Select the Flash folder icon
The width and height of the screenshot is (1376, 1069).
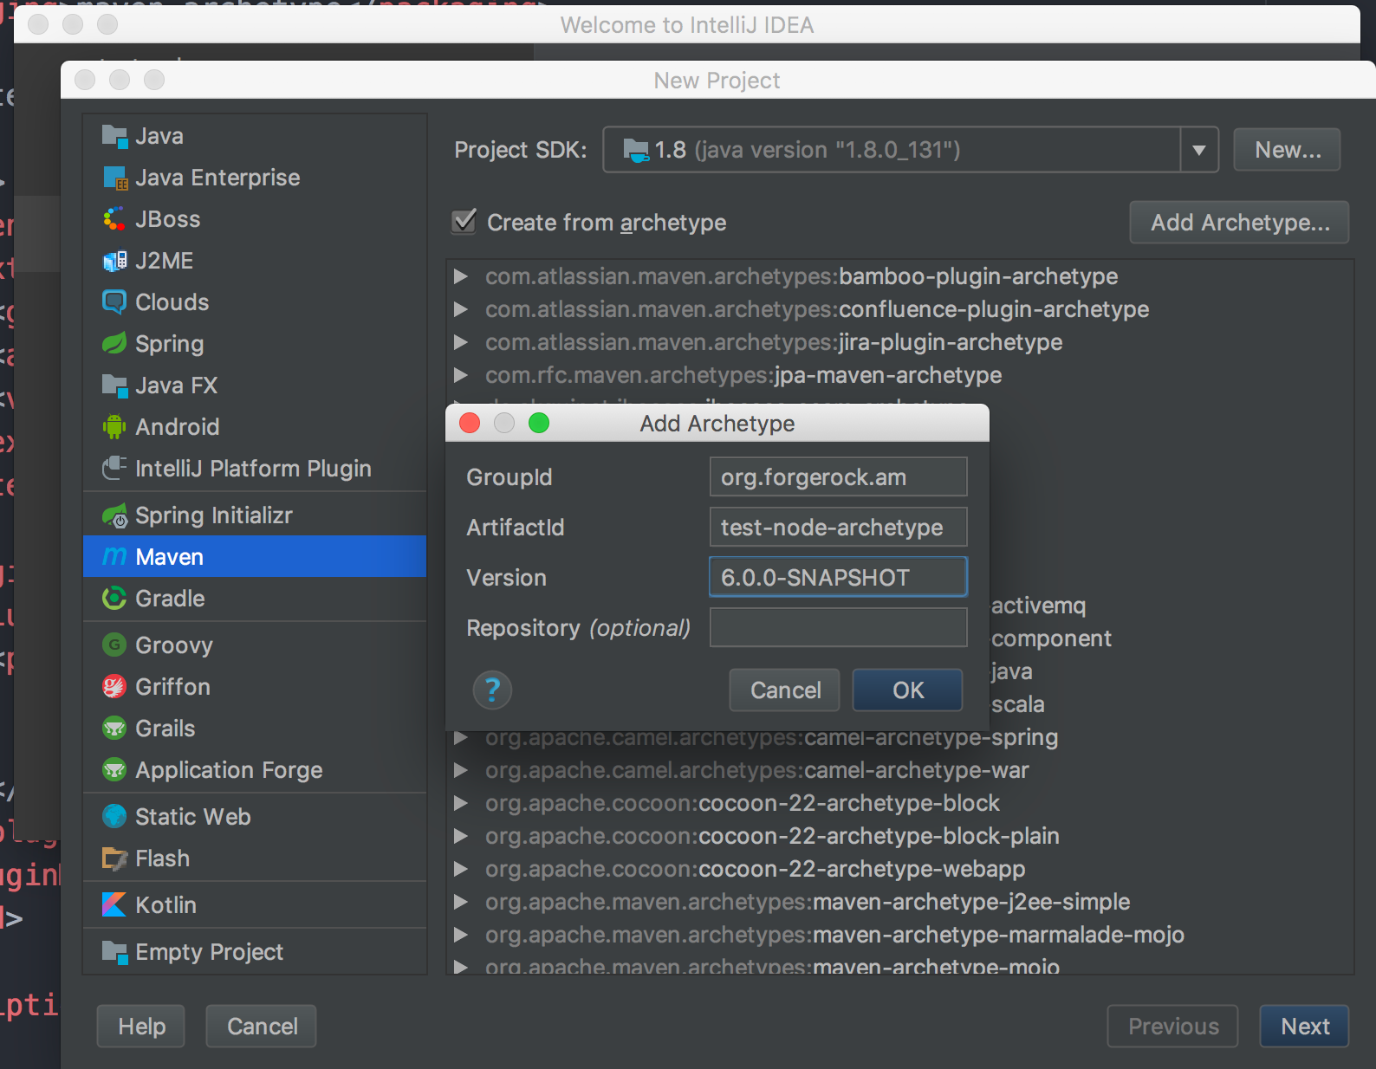[x=114, y=858]
